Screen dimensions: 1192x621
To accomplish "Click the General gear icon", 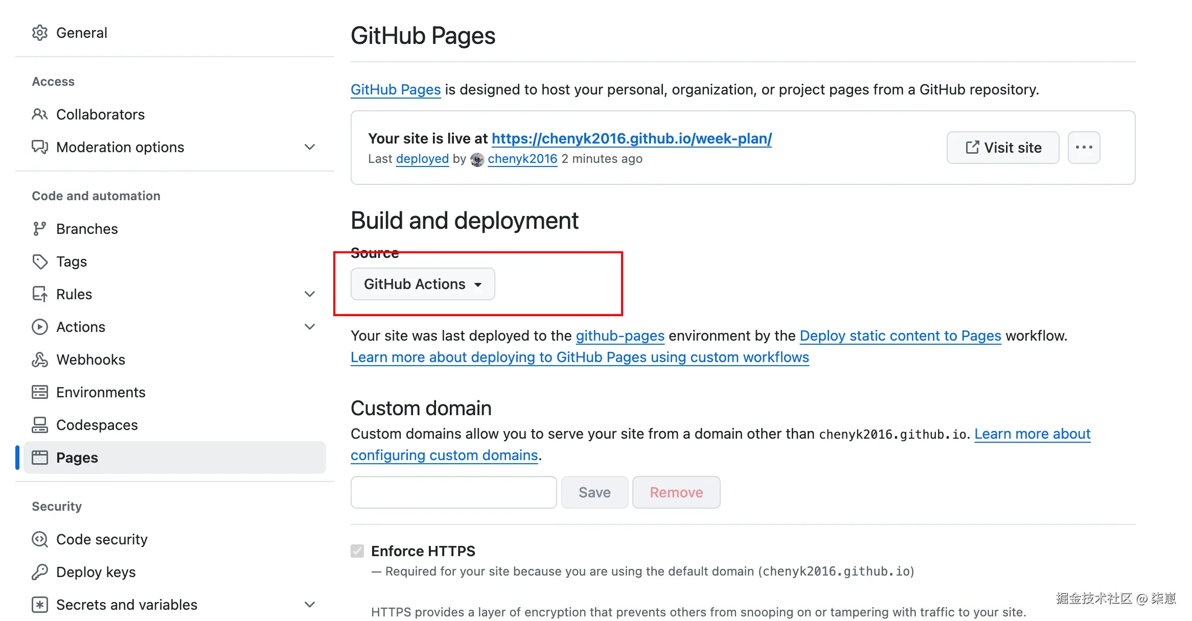I will click(x=40, y=33).
